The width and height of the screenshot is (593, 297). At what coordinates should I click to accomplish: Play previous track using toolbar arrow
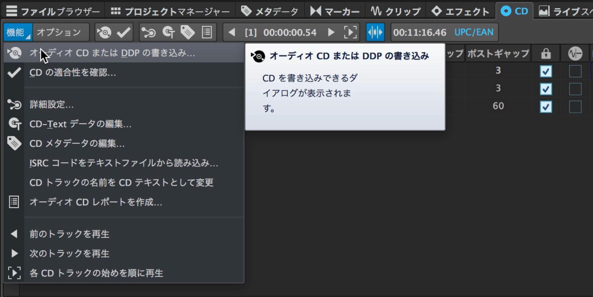click(x=232, y=32)
